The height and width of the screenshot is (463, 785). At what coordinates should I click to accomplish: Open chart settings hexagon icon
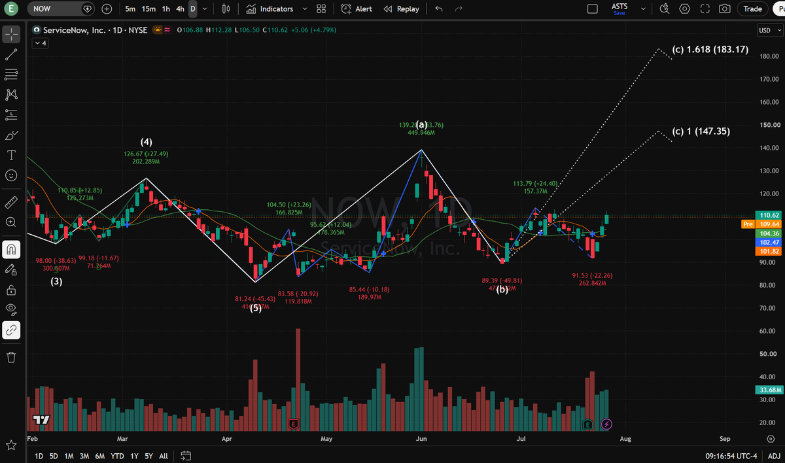coord(685,9)
